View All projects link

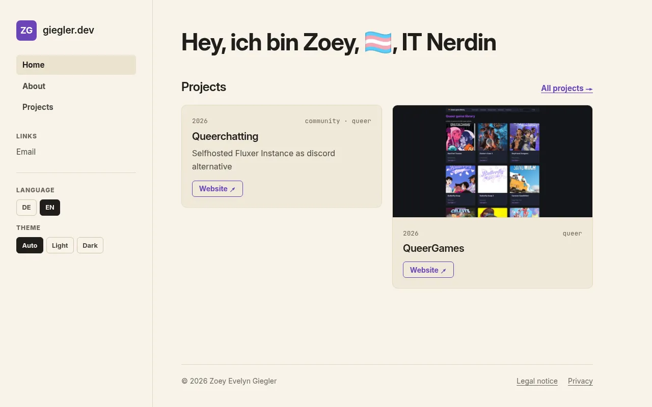point(567,89)
